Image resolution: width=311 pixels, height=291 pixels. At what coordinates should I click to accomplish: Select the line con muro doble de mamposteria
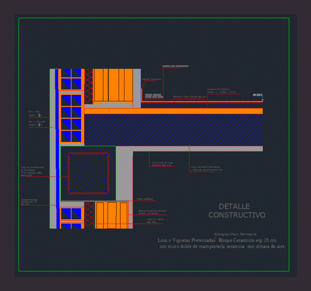tap(222, 246)
